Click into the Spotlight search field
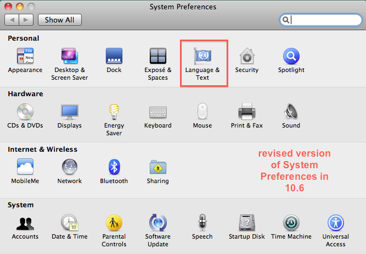 click(x=320, y=20)
